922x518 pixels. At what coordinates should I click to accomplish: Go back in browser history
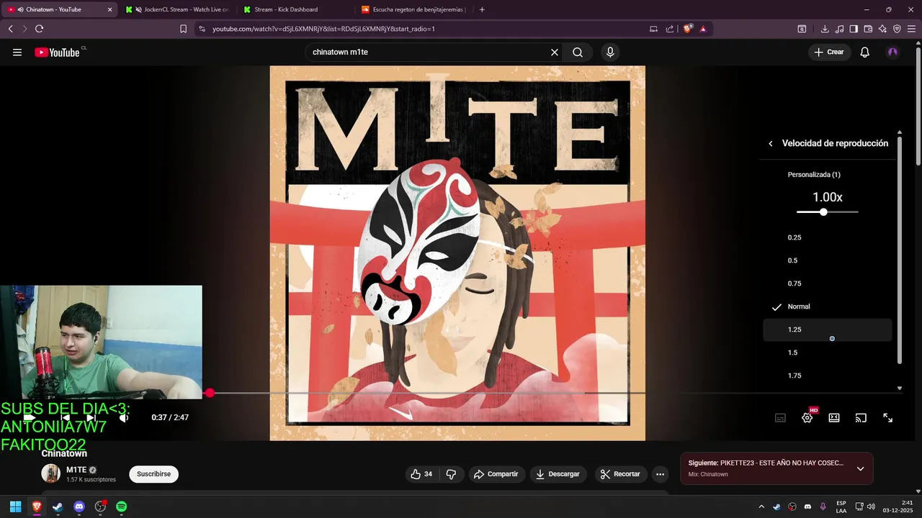11,29
